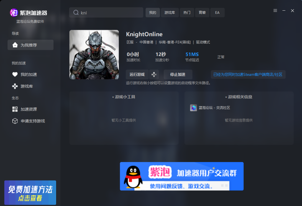Click the 12秒 acceleration time value
This screenshot has width=302, height=206.
[x=161, y=54]
